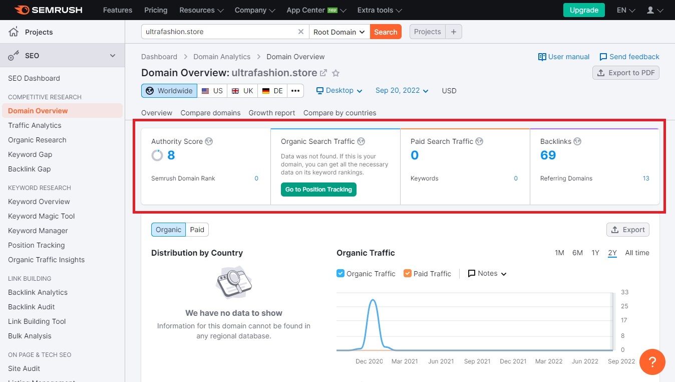Open the Features menu item
This screenshot has height=382, width=675.
click(117, 10)
